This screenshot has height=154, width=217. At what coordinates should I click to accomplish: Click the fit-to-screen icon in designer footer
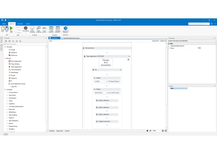(163, 131)
